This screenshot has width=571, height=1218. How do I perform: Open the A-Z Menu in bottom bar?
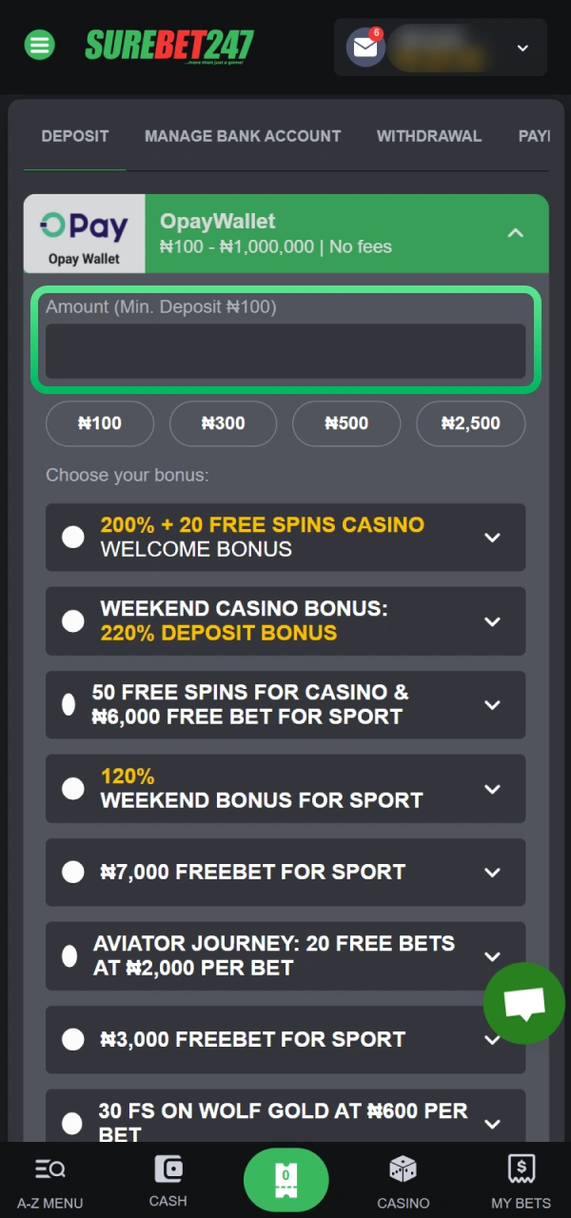49,1180
